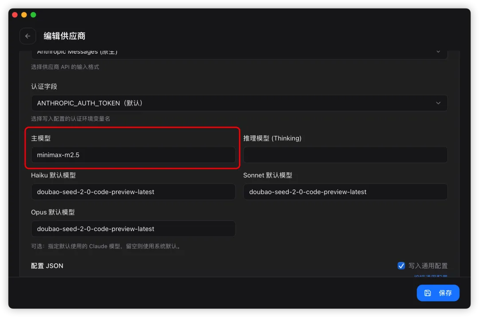Viewport: 479px width, 317px height.
Task: Save the provider configuration
Action: point(438,293)
